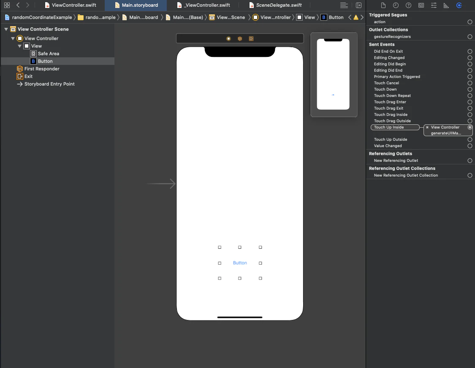Show the Connections inspector
The width and height of the screenshot is (475, 368).
click(459, 5)
